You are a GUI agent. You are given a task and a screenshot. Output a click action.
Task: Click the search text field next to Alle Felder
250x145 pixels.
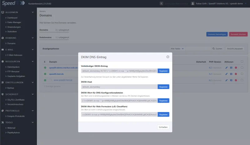198,49
